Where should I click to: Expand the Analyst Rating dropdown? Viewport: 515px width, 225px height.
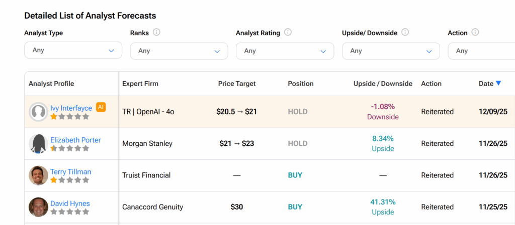point(285,51)
